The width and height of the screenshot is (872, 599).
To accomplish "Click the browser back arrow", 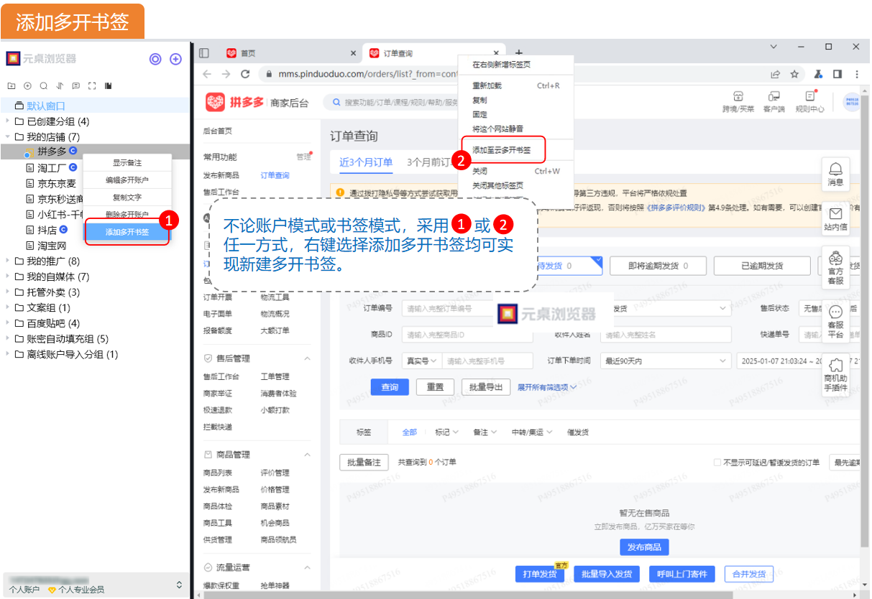I will tap(207, 74).
